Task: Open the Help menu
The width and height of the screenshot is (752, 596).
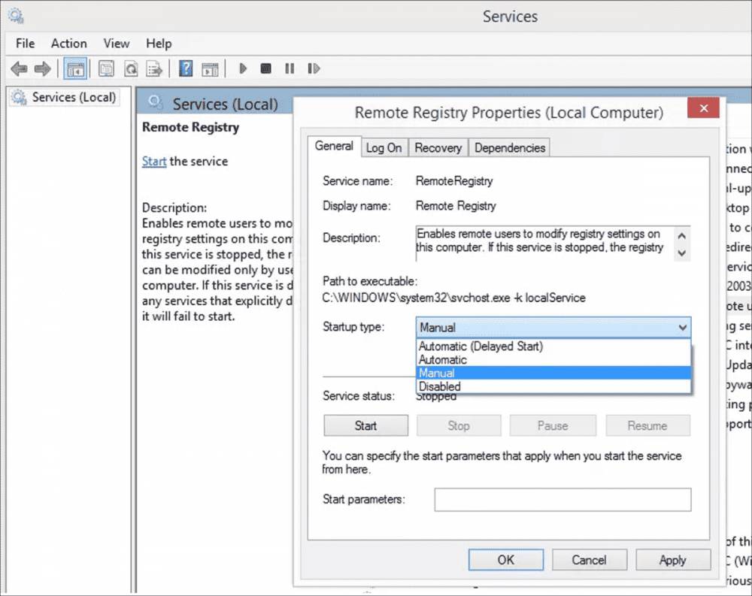Action: (159, 43)
